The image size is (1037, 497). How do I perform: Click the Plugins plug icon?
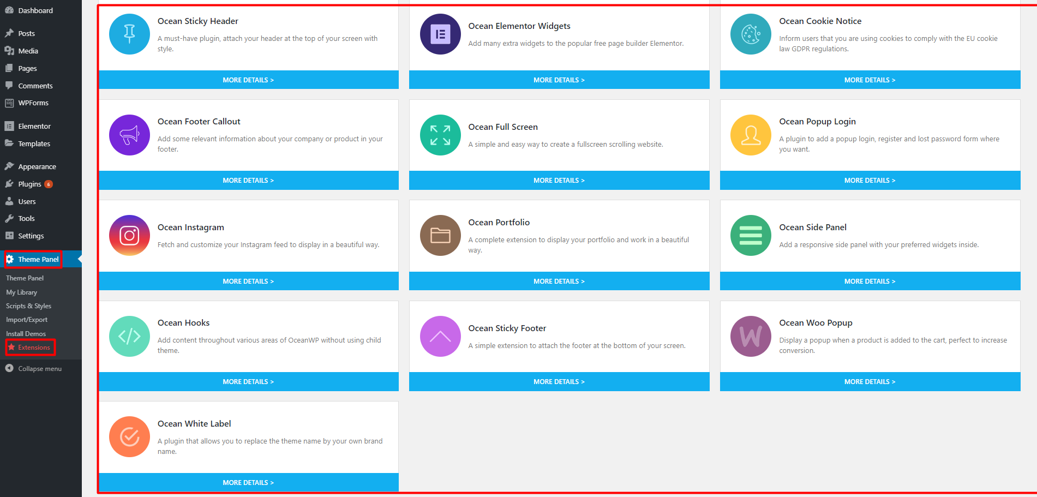point(9,184)
